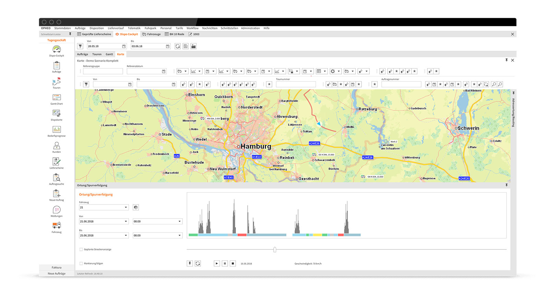Click the funnel filter icon in map toolbar

click(86, 84)
